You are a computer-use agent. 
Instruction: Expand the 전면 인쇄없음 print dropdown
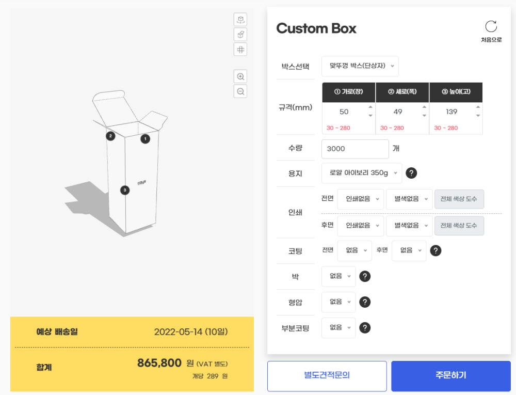click(361, 199)
